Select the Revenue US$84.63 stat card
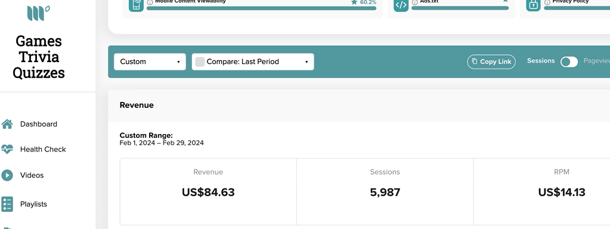The image size is (610, 229). (x=208, y=191)
